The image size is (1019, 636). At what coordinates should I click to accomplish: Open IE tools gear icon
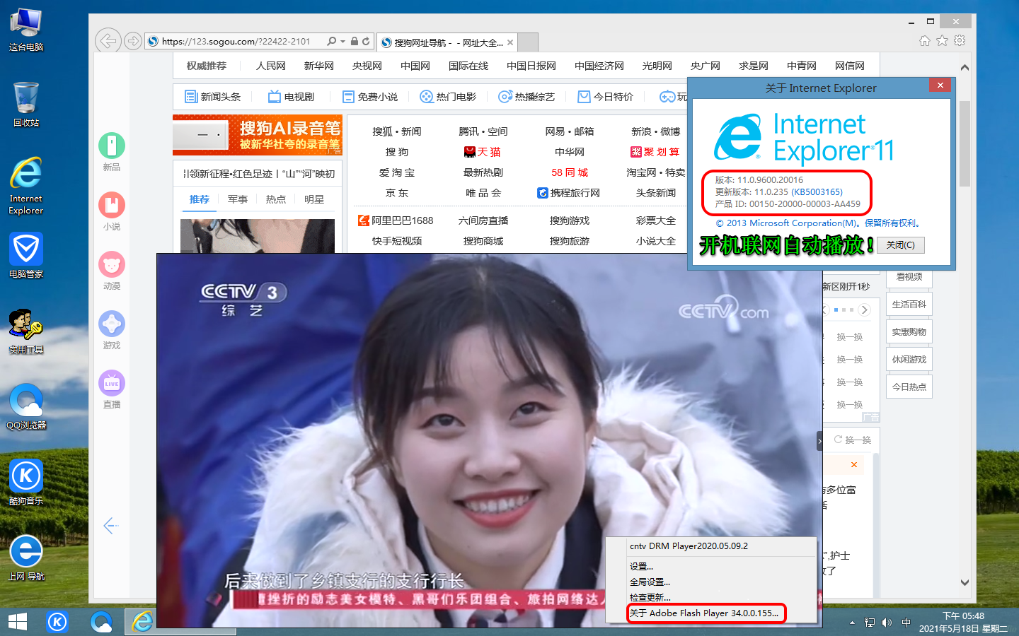(x=960, y=41)
